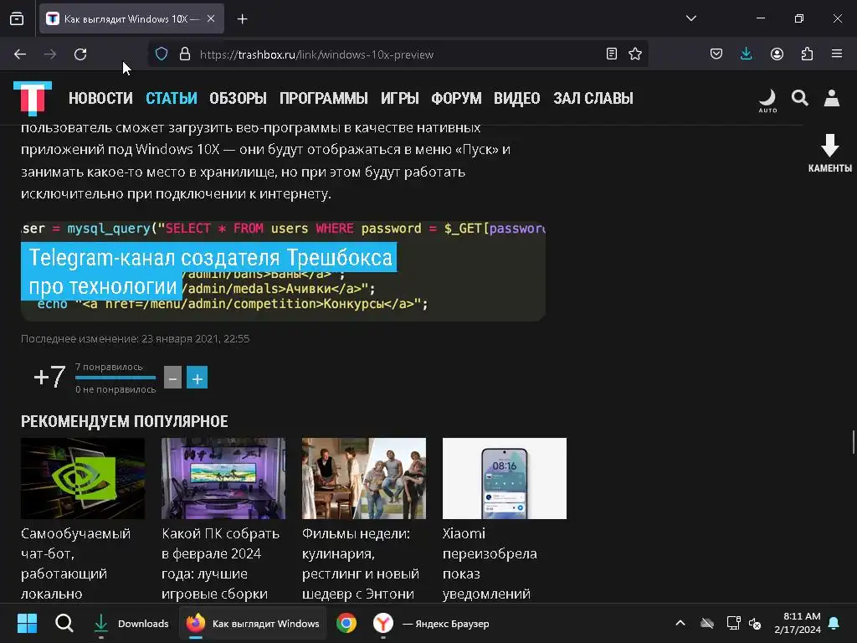Open the tracking protection shield panel
This screenshot has width=857, height=643.
pyautogui.click(x=162, y=54)
